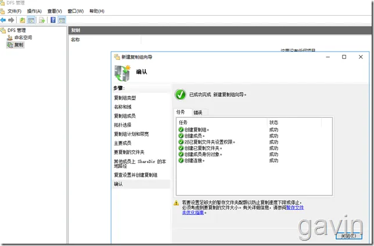Click the Export list toolbar icon

click(42, 20)
